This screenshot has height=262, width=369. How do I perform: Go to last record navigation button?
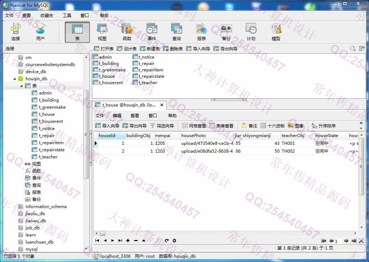pos(120,241)
